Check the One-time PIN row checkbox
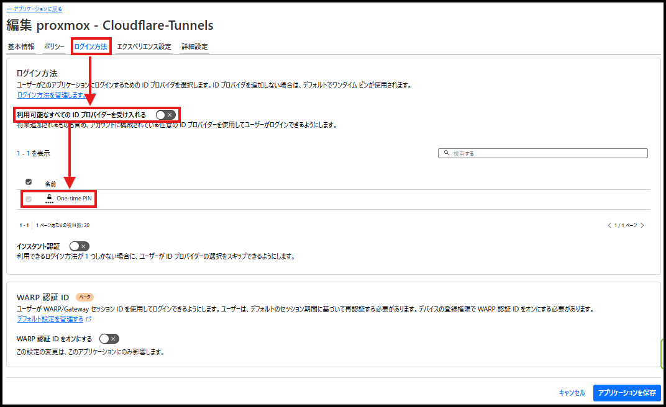 29,199
